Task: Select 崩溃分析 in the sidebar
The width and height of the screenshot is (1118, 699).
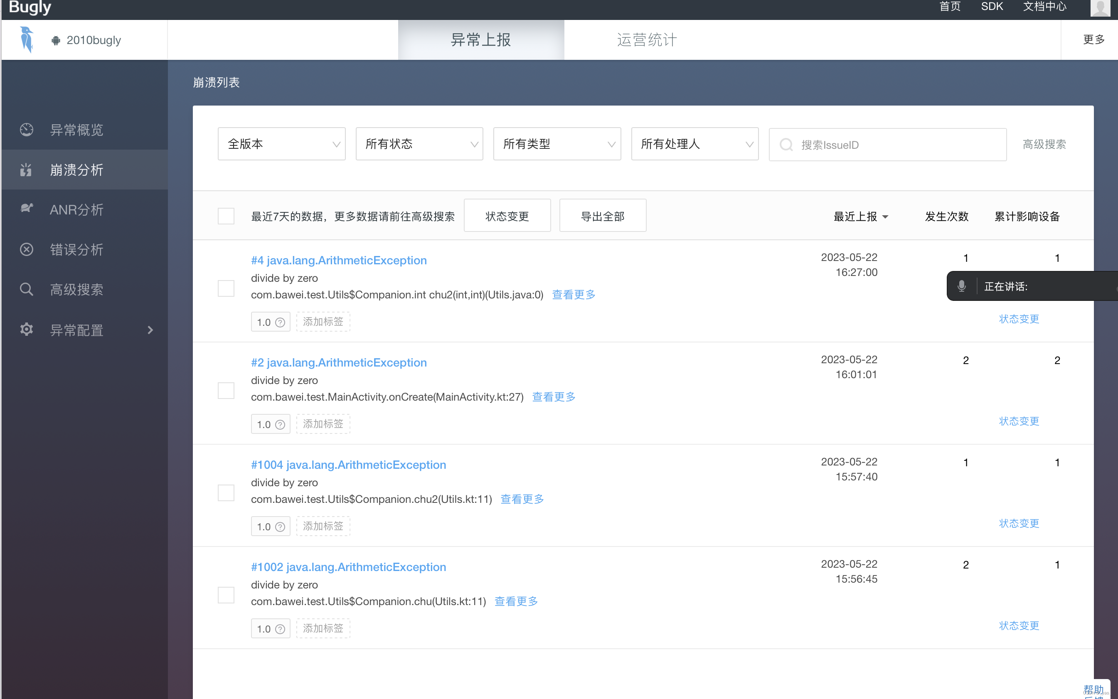Action: pos(85,170)
